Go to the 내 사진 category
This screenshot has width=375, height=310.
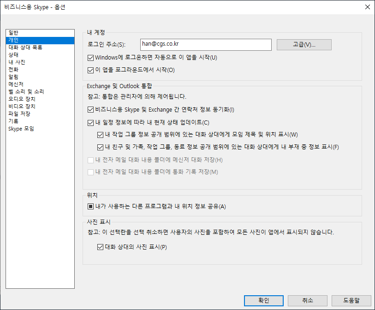pos(40,62)
